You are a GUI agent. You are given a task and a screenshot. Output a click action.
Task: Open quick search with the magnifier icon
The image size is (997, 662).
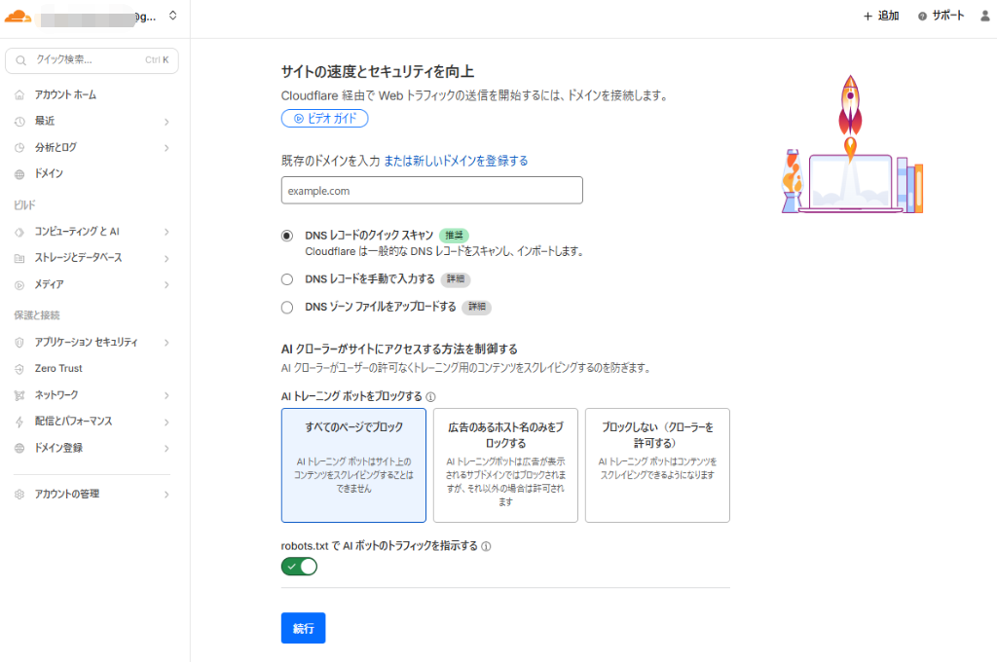[21, 60]
